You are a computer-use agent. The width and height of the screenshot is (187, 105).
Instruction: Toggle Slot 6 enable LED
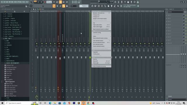pos(186,31)
